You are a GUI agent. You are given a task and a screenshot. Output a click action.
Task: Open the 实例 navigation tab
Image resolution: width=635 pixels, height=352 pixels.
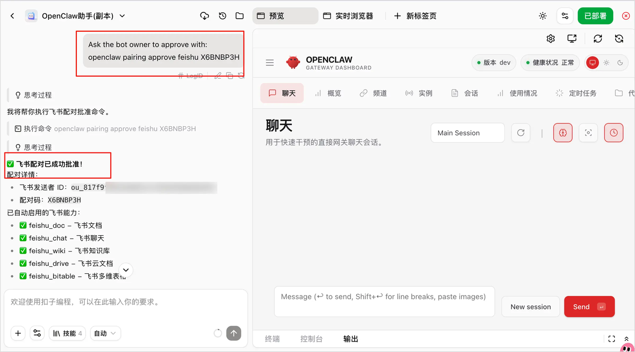click(x=419, y=93)
